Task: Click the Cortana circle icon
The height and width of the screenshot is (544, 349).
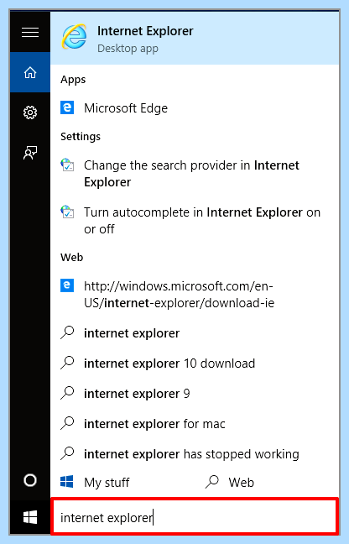Action: coord(30,480)
